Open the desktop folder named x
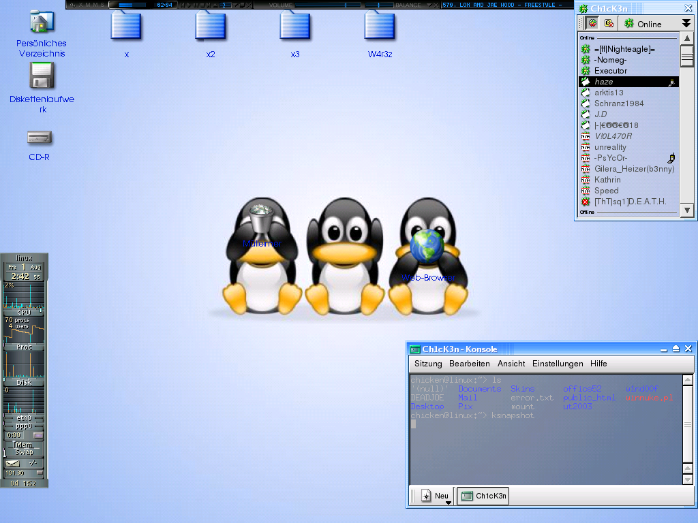The width and height of the screenshot is (698, 523). [x=126, y=26]
